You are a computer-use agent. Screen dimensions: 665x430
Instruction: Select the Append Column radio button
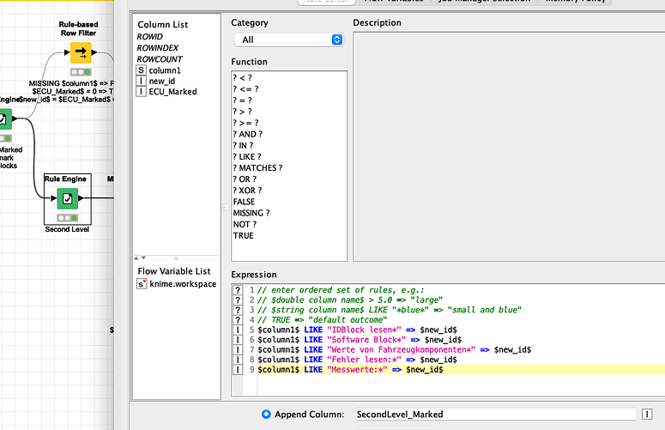point(266,415)
